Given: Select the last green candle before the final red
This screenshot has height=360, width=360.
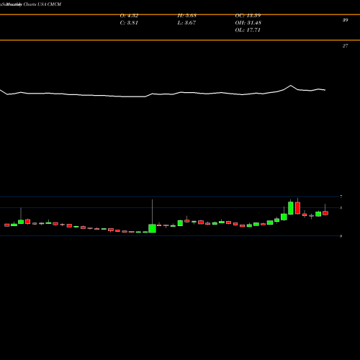Looking at the screenshot, I should point(318,214).
